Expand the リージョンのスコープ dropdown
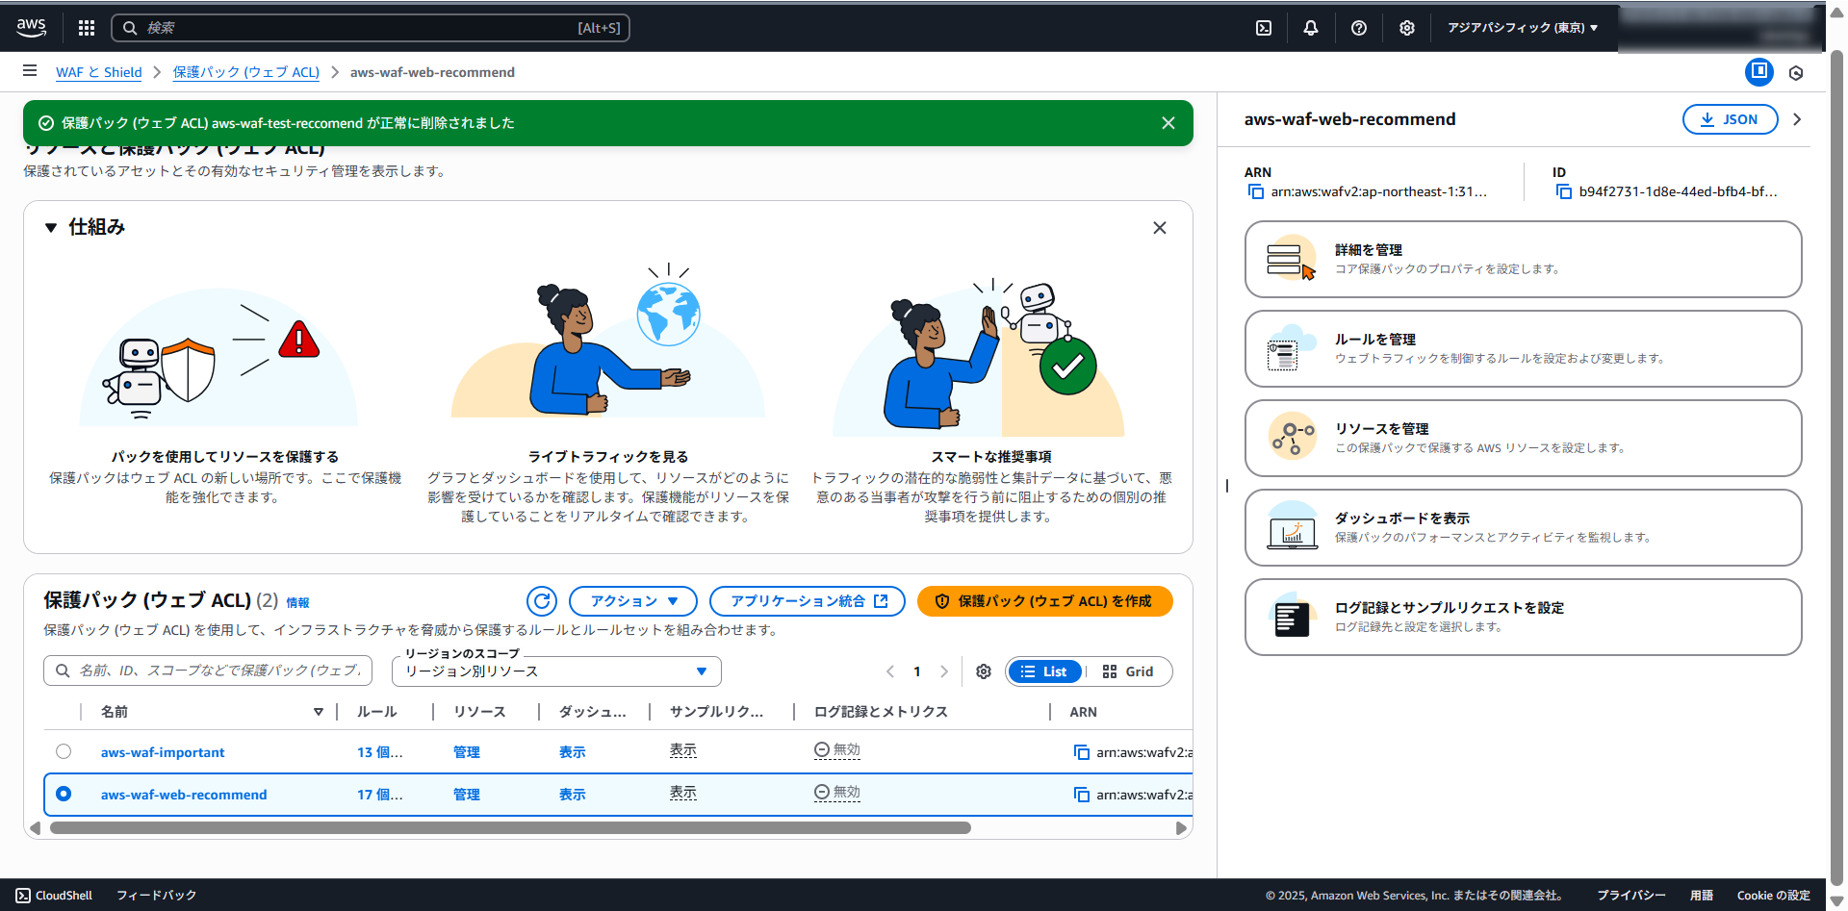 [x=556, y=671]
